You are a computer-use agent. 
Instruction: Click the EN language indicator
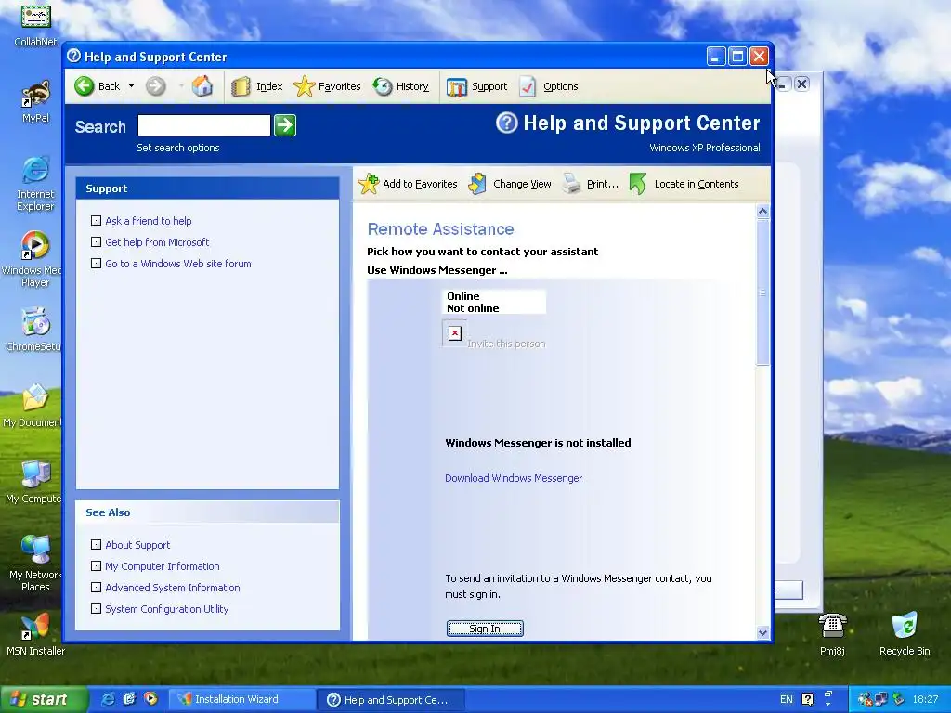786,699
